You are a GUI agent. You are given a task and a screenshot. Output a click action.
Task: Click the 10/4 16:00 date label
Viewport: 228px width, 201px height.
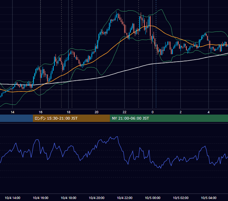(x=41, y=198)
